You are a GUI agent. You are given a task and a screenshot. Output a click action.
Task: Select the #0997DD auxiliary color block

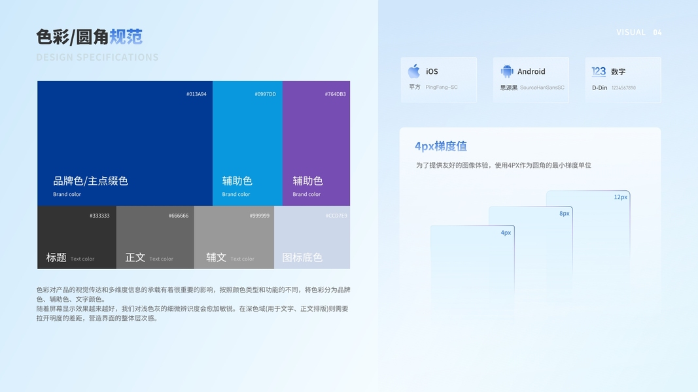click(247, 143)
